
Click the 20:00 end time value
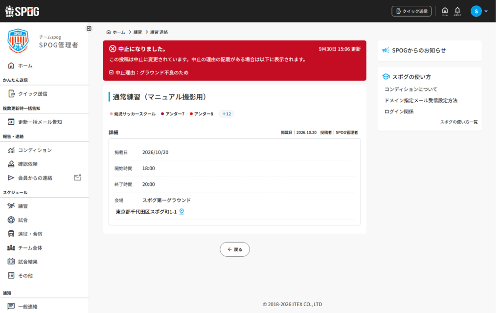(149, 184)
